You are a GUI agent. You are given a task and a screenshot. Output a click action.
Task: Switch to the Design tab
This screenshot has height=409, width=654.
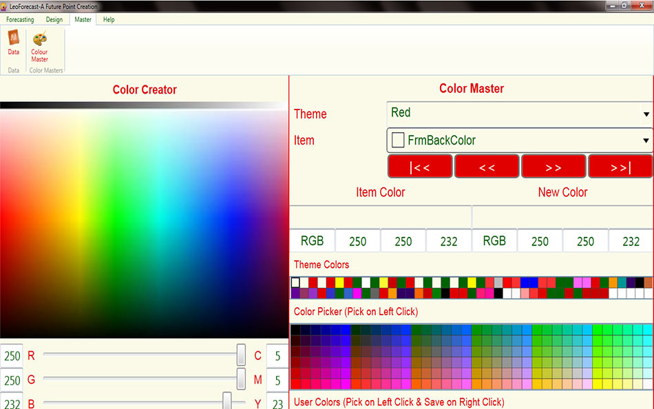click(54, 19)
